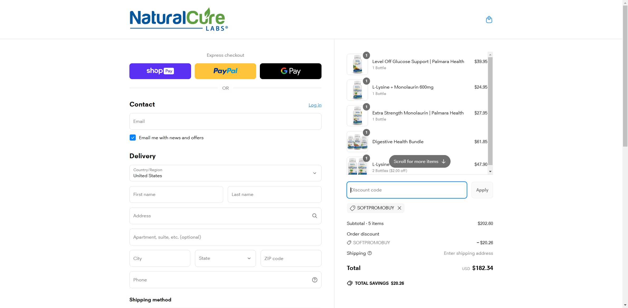Viewport: 628px width, 308px height.
Task: Click the City field
Action: pos(160,258)
